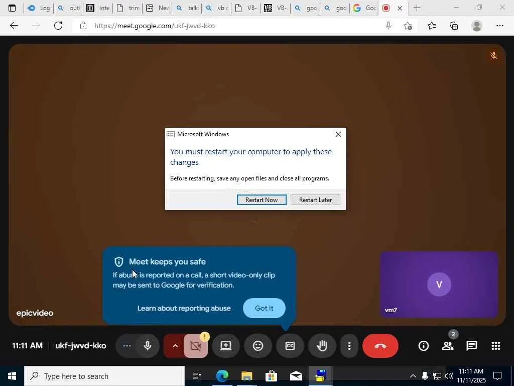Viewport: 514px width, 386px height.
Task: Open chat with everyone
Action: 472,346
